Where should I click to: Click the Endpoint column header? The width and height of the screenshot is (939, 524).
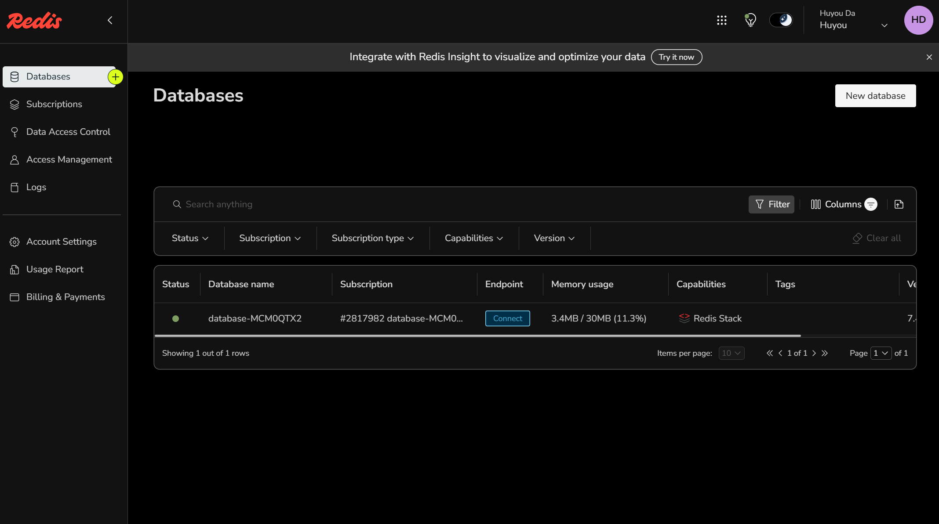click(504, 284)
